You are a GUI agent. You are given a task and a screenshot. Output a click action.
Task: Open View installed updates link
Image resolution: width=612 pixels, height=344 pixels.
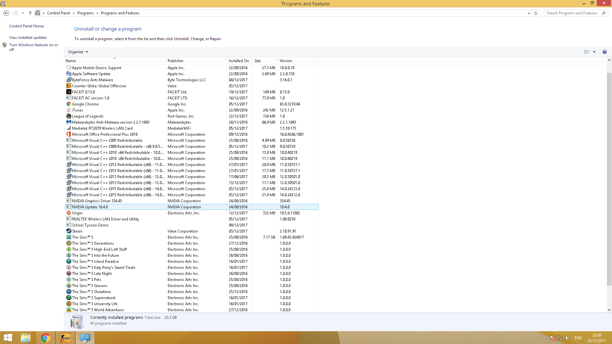[28, 38]
